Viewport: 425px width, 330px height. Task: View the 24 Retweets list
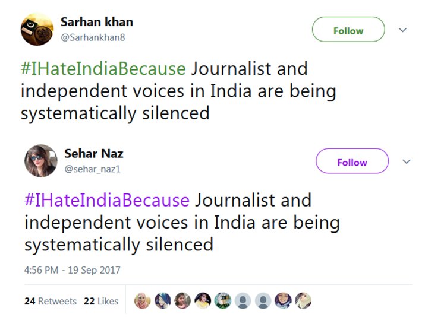(51, 301)
